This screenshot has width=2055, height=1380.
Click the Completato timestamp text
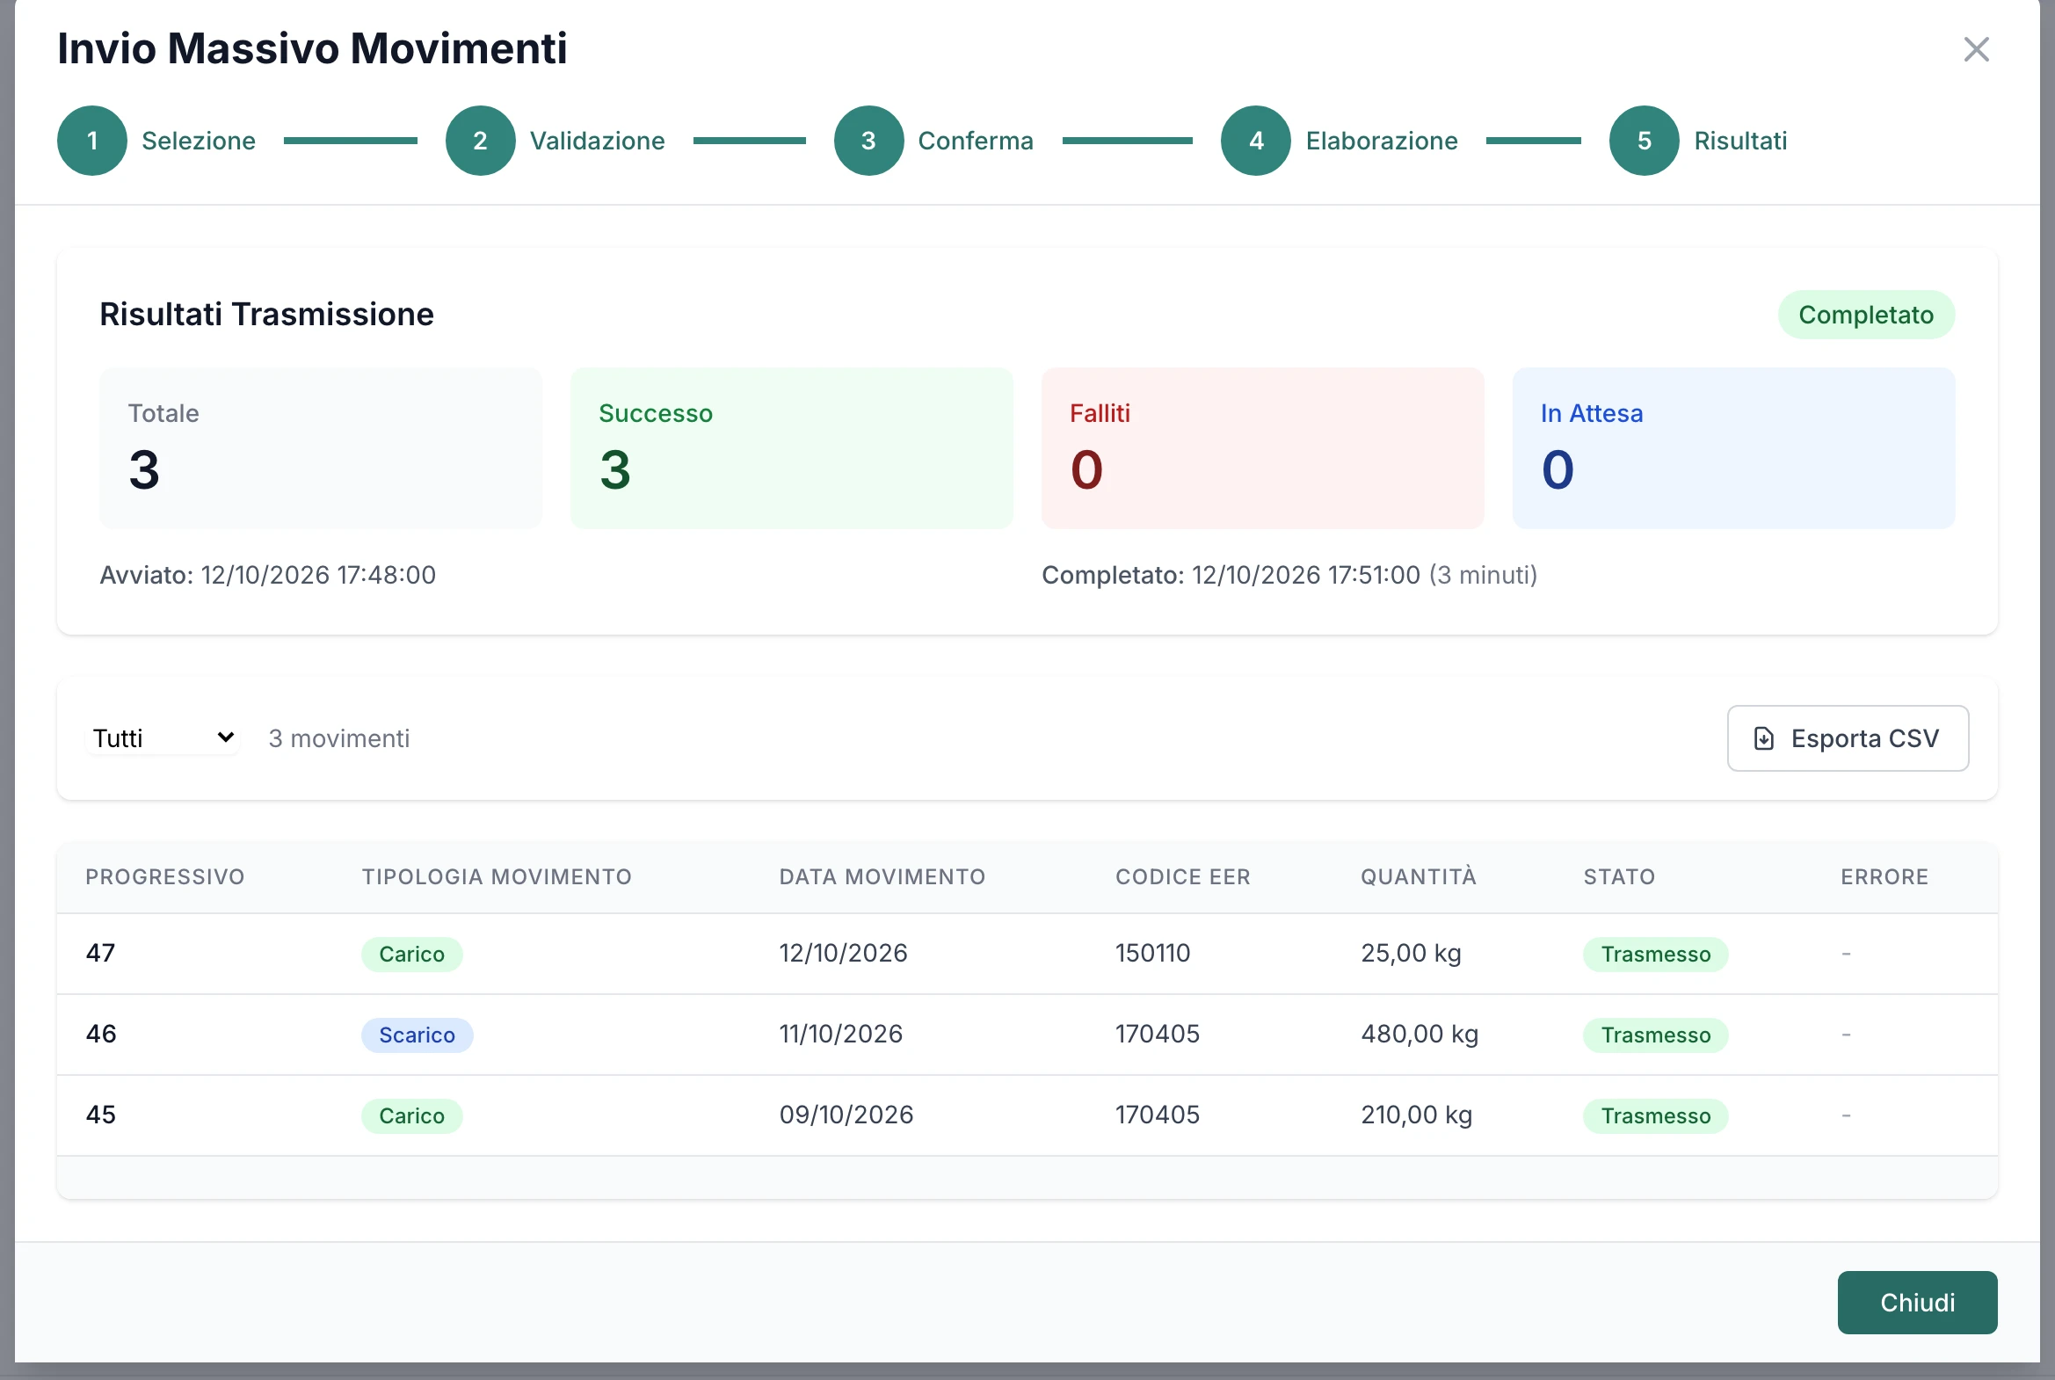[1289, 575]
